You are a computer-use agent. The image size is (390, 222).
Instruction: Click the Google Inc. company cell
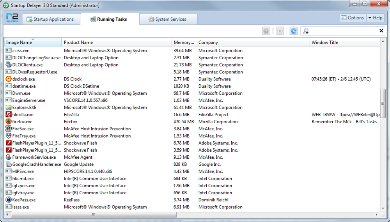pos(210,164)
